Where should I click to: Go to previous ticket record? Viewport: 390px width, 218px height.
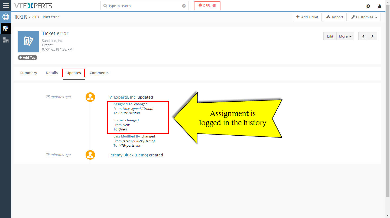363,36
